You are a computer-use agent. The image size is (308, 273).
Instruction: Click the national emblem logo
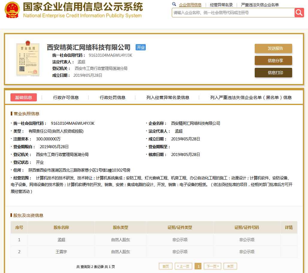12,10
